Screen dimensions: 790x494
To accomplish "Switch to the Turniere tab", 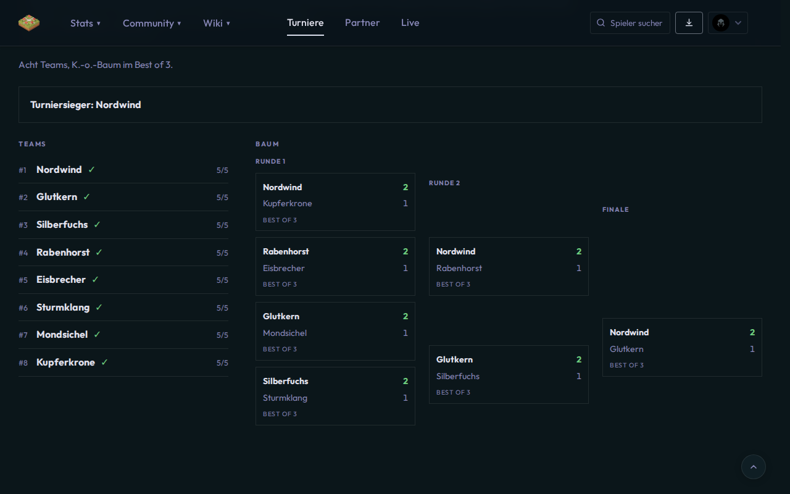I will [x=306, y=23].
